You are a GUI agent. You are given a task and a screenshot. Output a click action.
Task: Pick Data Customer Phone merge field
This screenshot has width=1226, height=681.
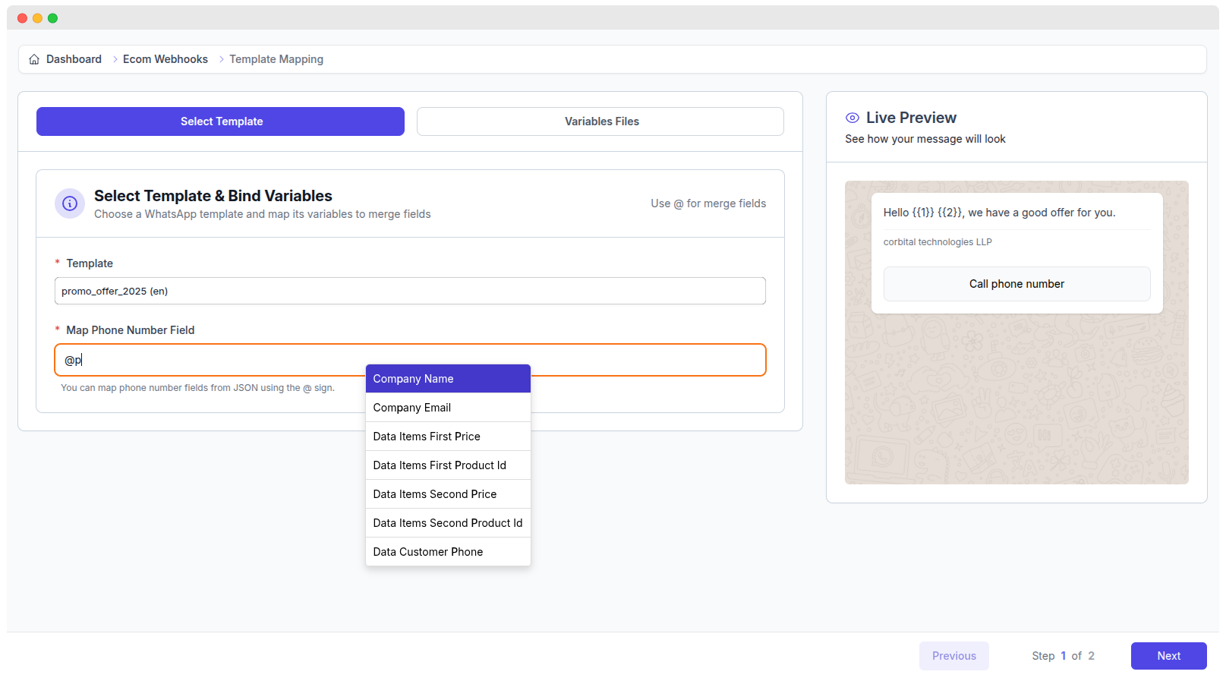pos(448,552)
